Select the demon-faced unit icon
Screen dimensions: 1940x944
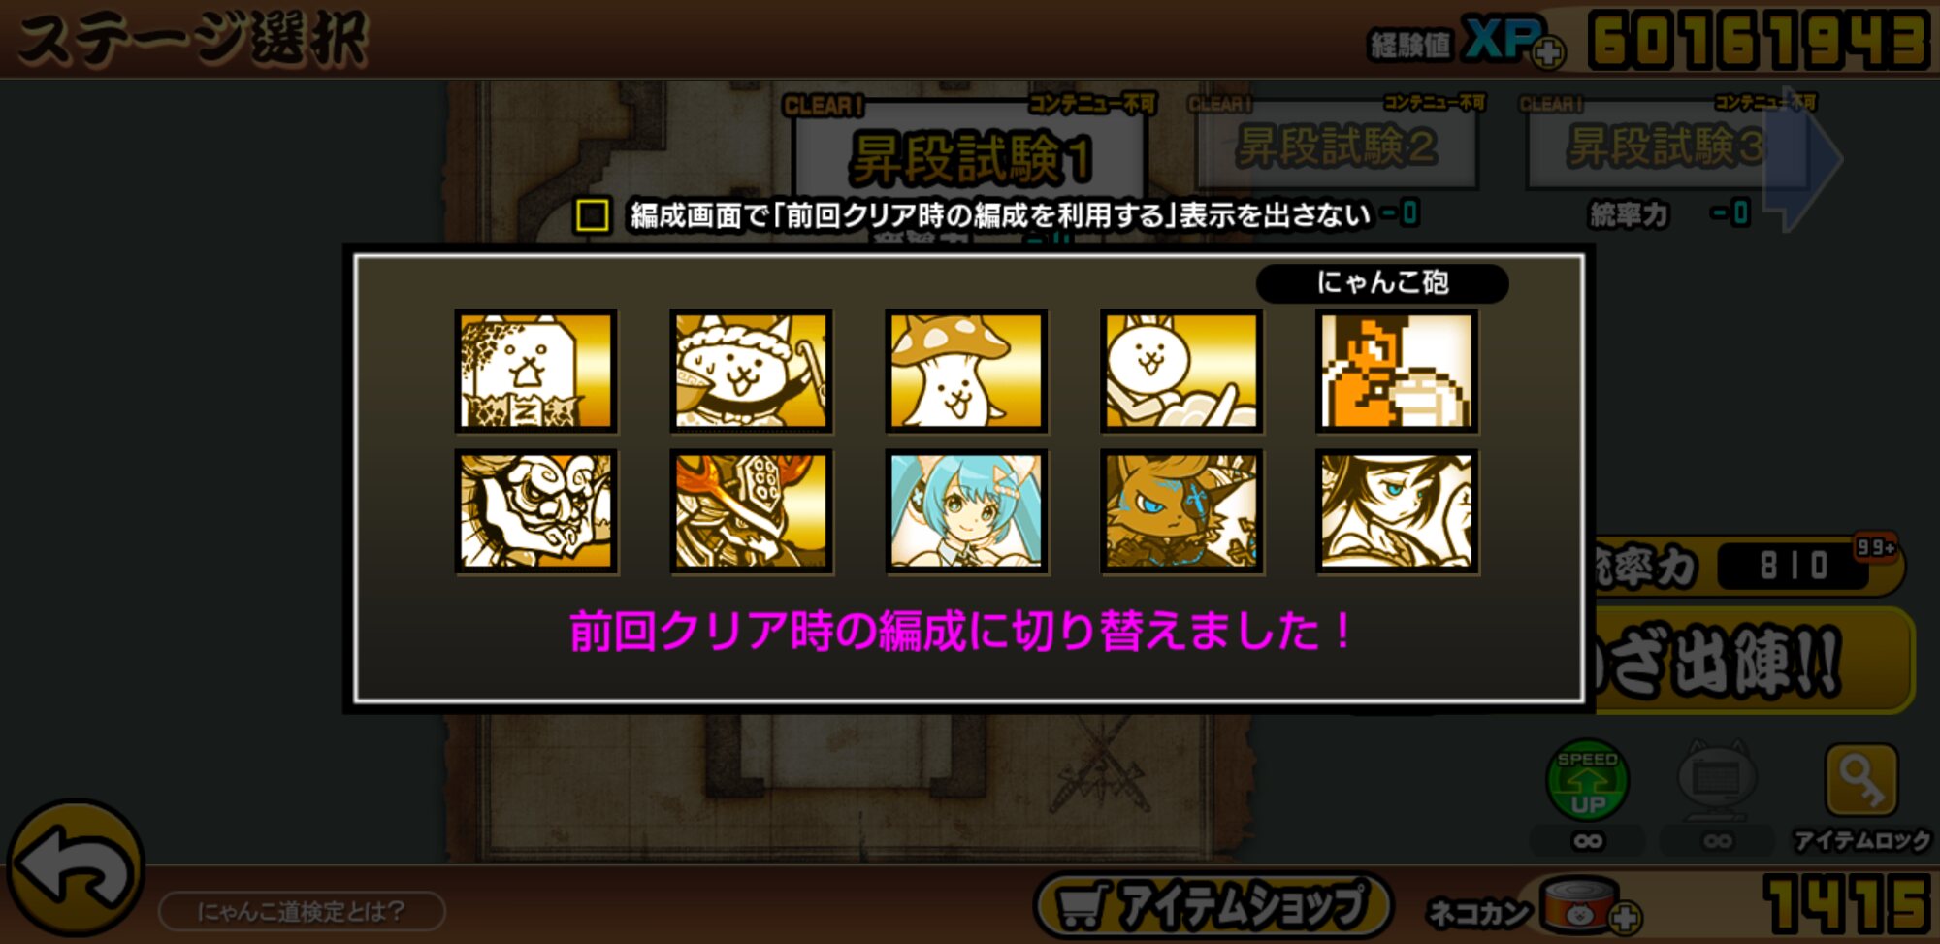[x=536, y=511]
